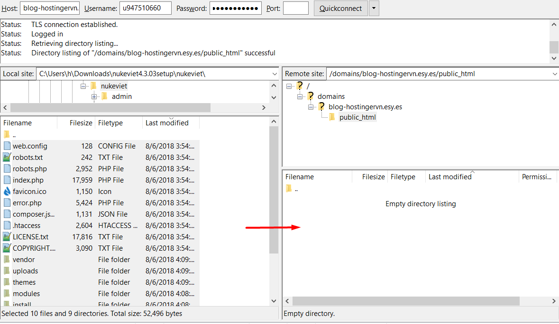Sort remote files by Permissions column
The height and width of the screenshot is (324, 559).
coord(537,177)
